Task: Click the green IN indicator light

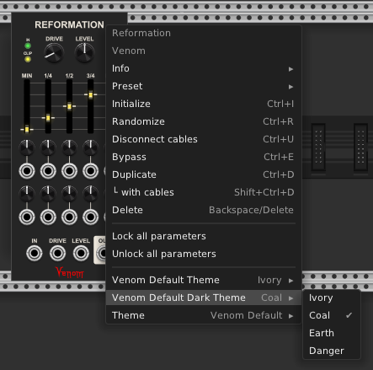Action: click(28, 46)
